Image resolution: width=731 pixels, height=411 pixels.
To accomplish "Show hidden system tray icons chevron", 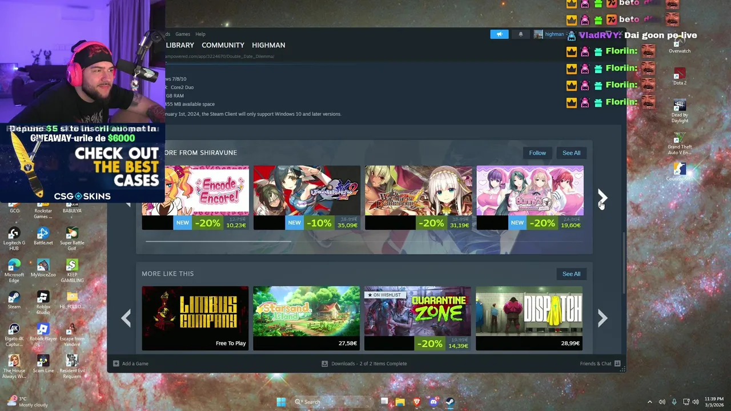I will [x=649, y=402].
